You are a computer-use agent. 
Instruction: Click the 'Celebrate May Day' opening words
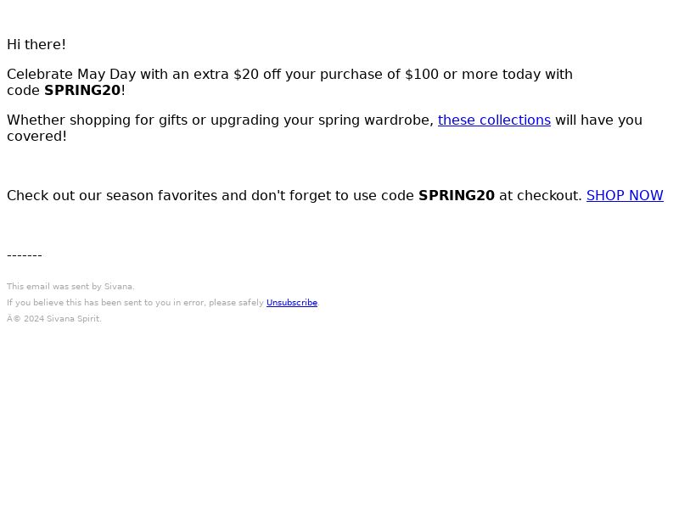pyautogui.click(x=71, y=74)
